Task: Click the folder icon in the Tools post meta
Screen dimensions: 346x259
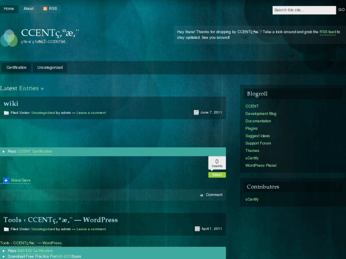Action: tap(6, 229)
